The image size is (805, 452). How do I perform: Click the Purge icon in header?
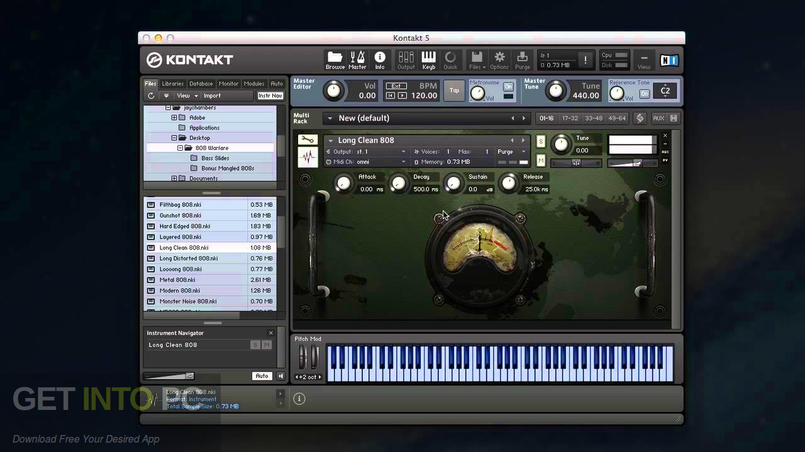point(523,60)
